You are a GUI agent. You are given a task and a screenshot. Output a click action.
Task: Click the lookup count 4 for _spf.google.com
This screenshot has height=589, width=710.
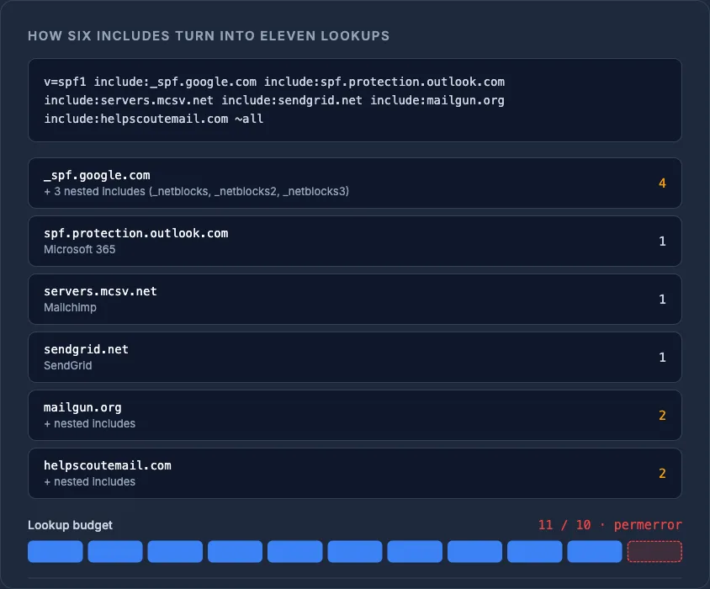point(662,183)
